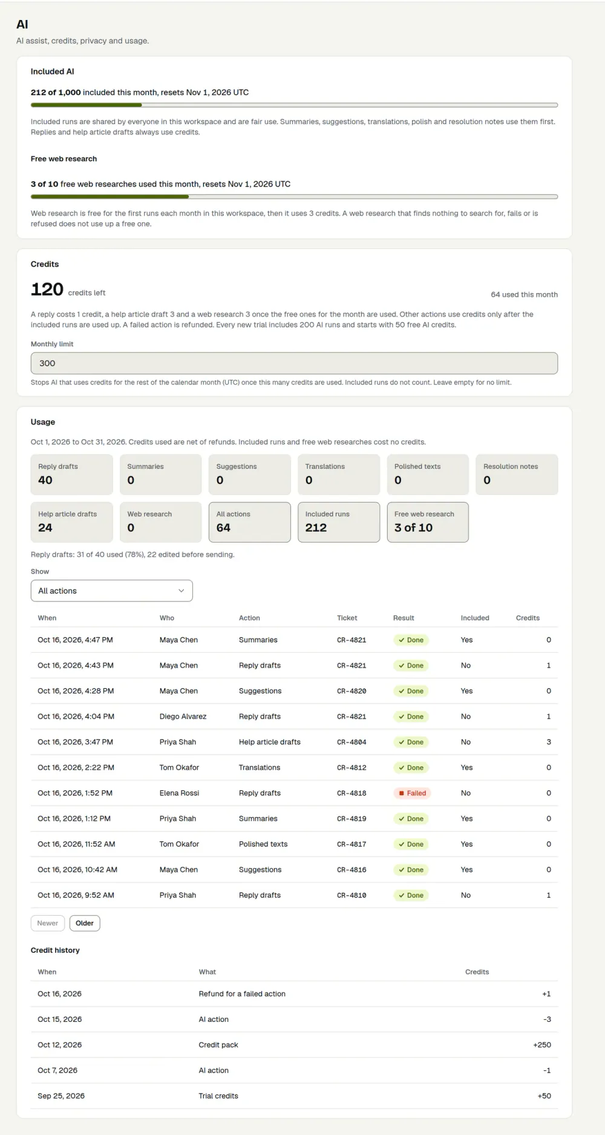The height and width of the screenshot is (1135, 605).
Task: Click the free web research progress bar
Action: 294,196
